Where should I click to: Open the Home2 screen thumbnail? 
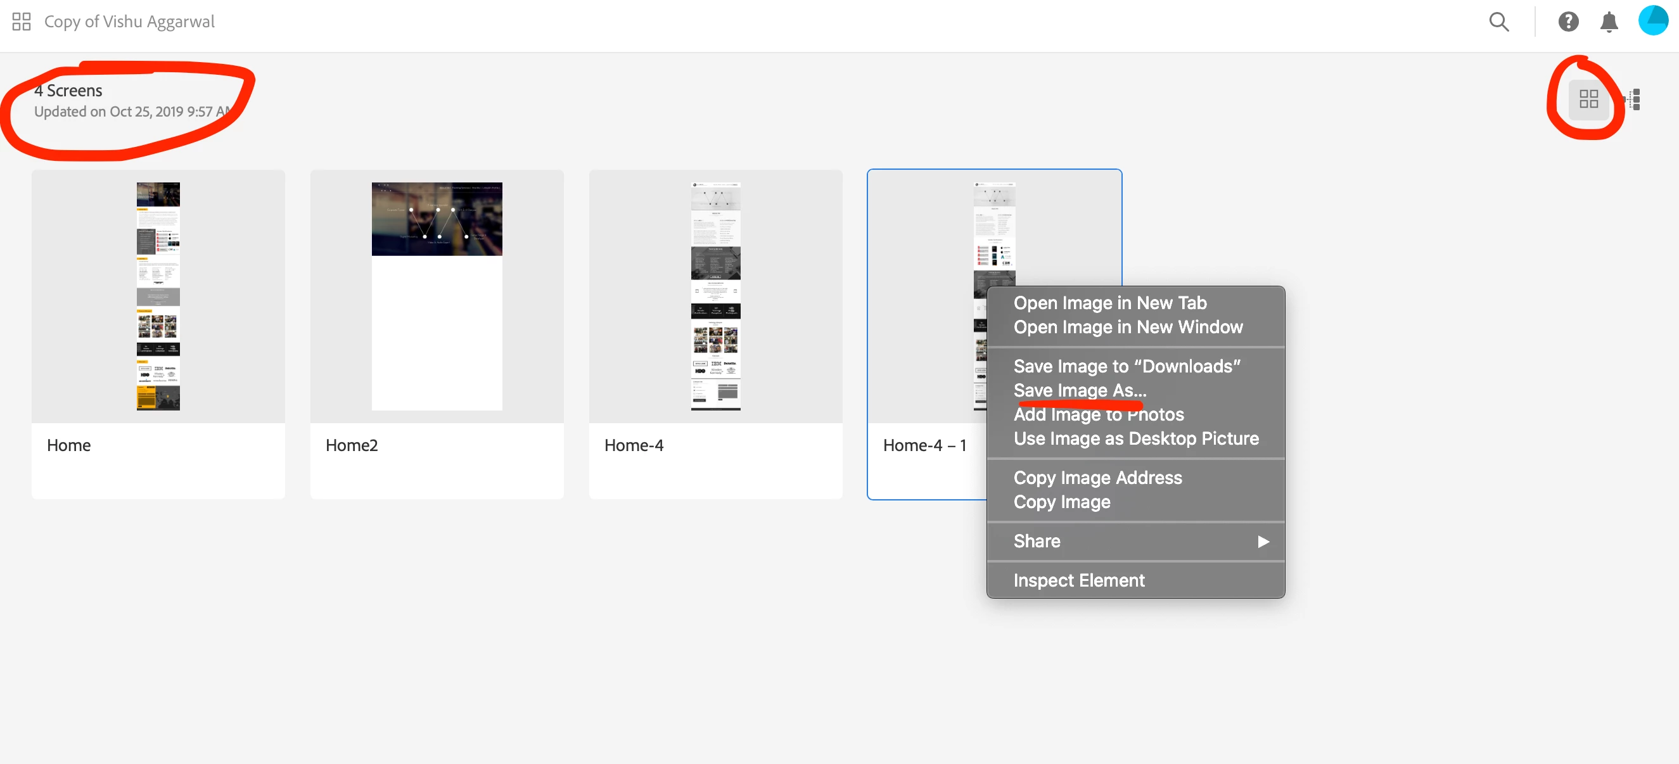tap(437, 296)
